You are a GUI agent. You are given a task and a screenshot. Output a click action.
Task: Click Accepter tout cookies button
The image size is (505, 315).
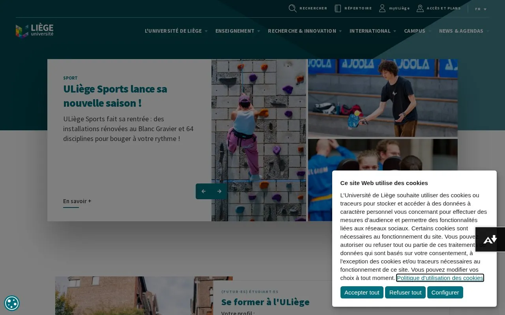click(362, 293)
